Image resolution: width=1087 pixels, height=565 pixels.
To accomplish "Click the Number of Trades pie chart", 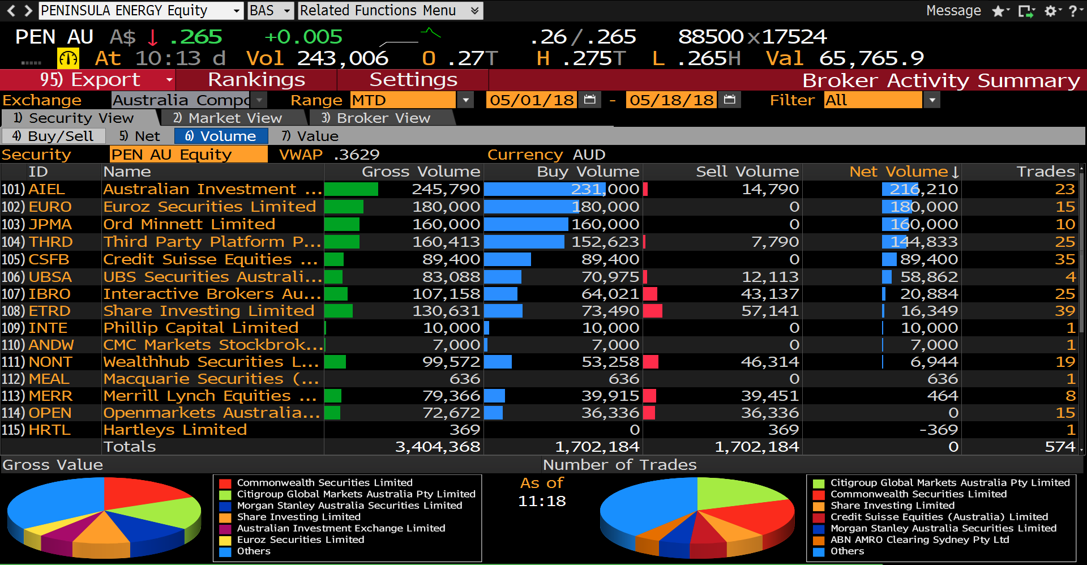I will [697, 517].
